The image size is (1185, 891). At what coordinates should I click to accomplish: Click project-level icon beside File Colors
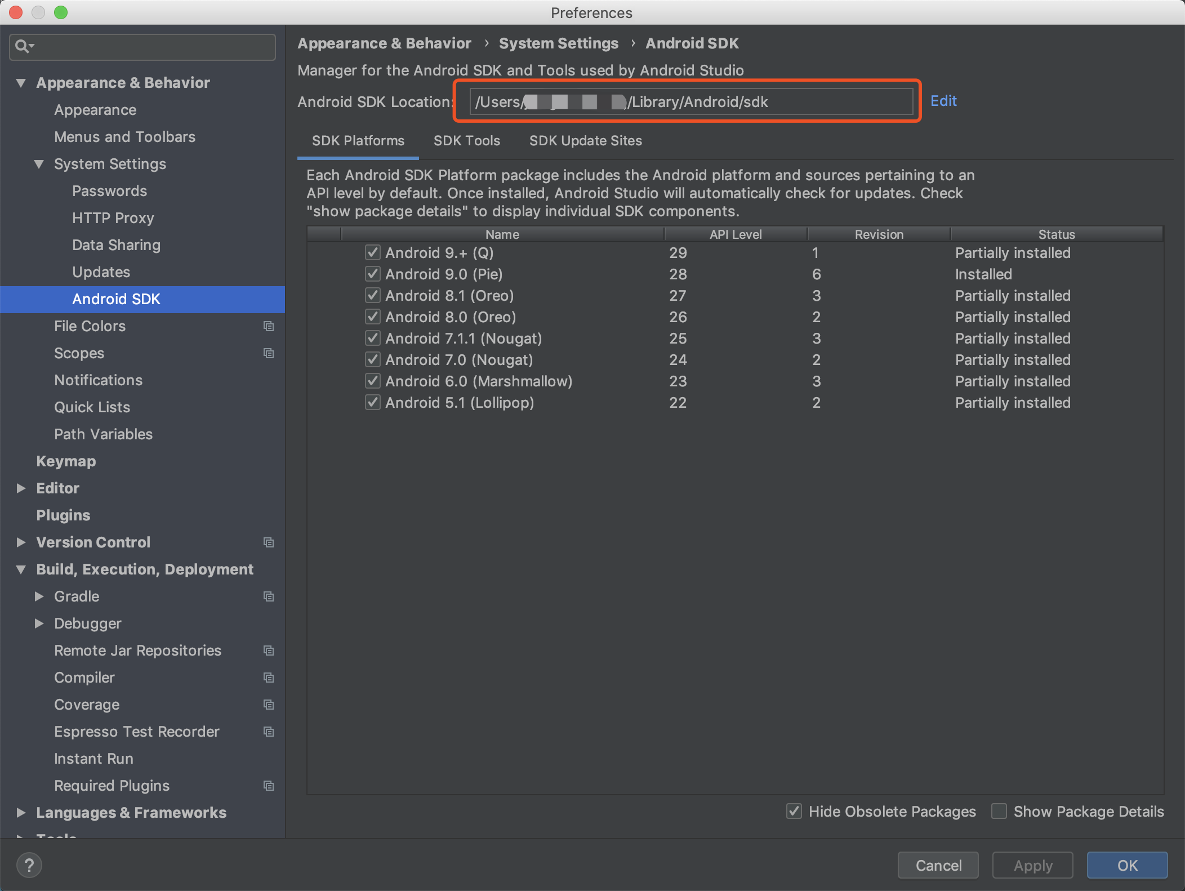(x=269, y=326)
